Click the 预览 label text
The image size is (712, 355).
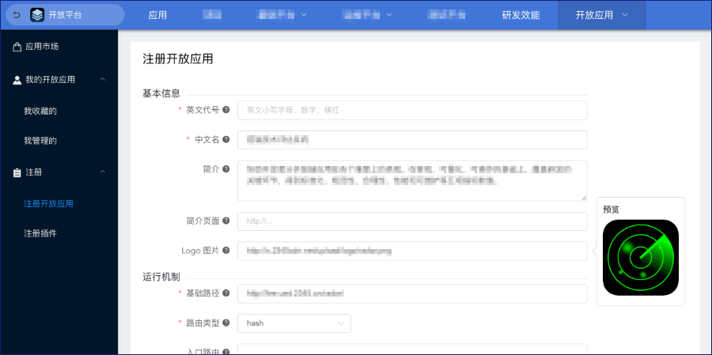(611, 210)
